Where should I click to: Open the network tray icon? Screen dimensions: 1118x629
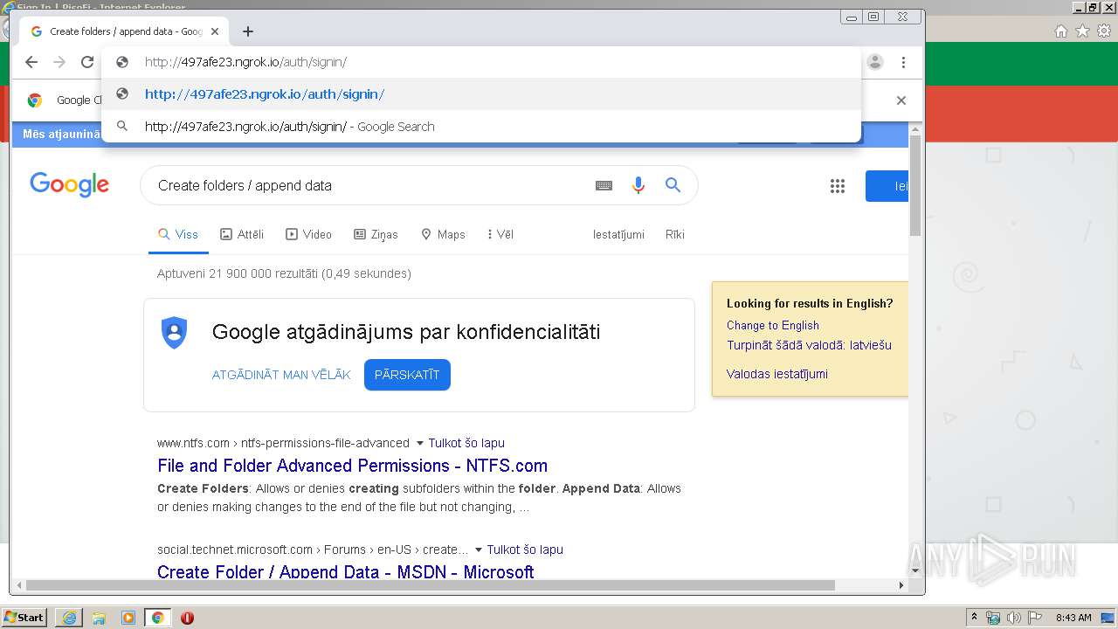coord(993,618)
